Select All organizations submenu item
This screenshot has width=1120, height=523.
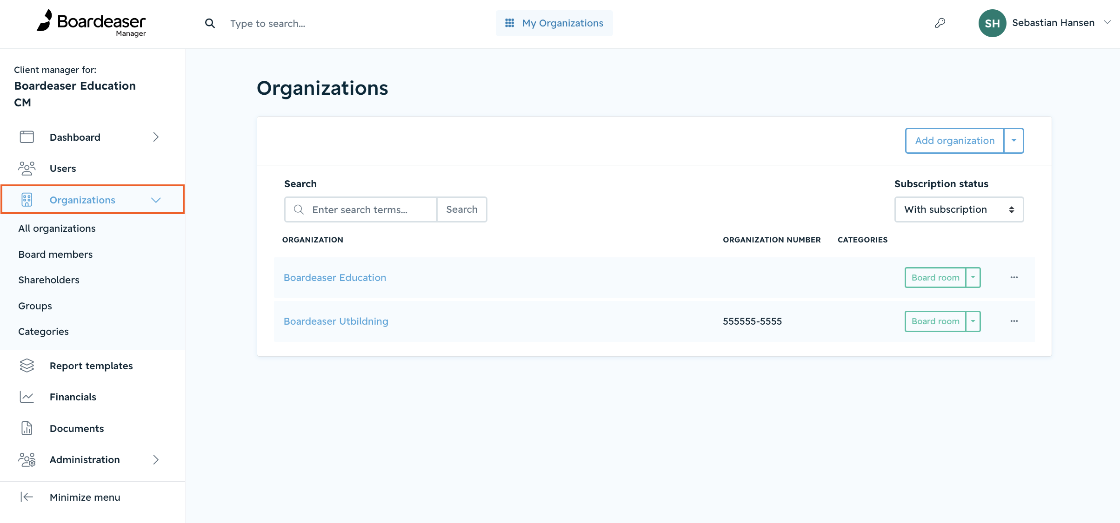point(57,228)
